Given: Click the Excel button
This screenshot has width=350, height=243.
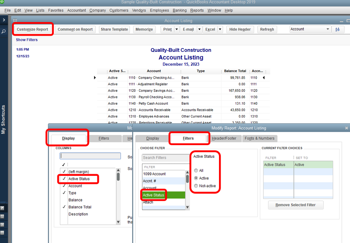Looking at the screenshot, I should click(x=210, y=29).
